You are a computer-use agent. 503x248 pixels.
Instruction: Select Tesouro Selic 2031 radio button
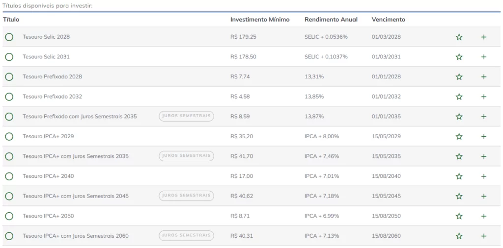[9, 57]
